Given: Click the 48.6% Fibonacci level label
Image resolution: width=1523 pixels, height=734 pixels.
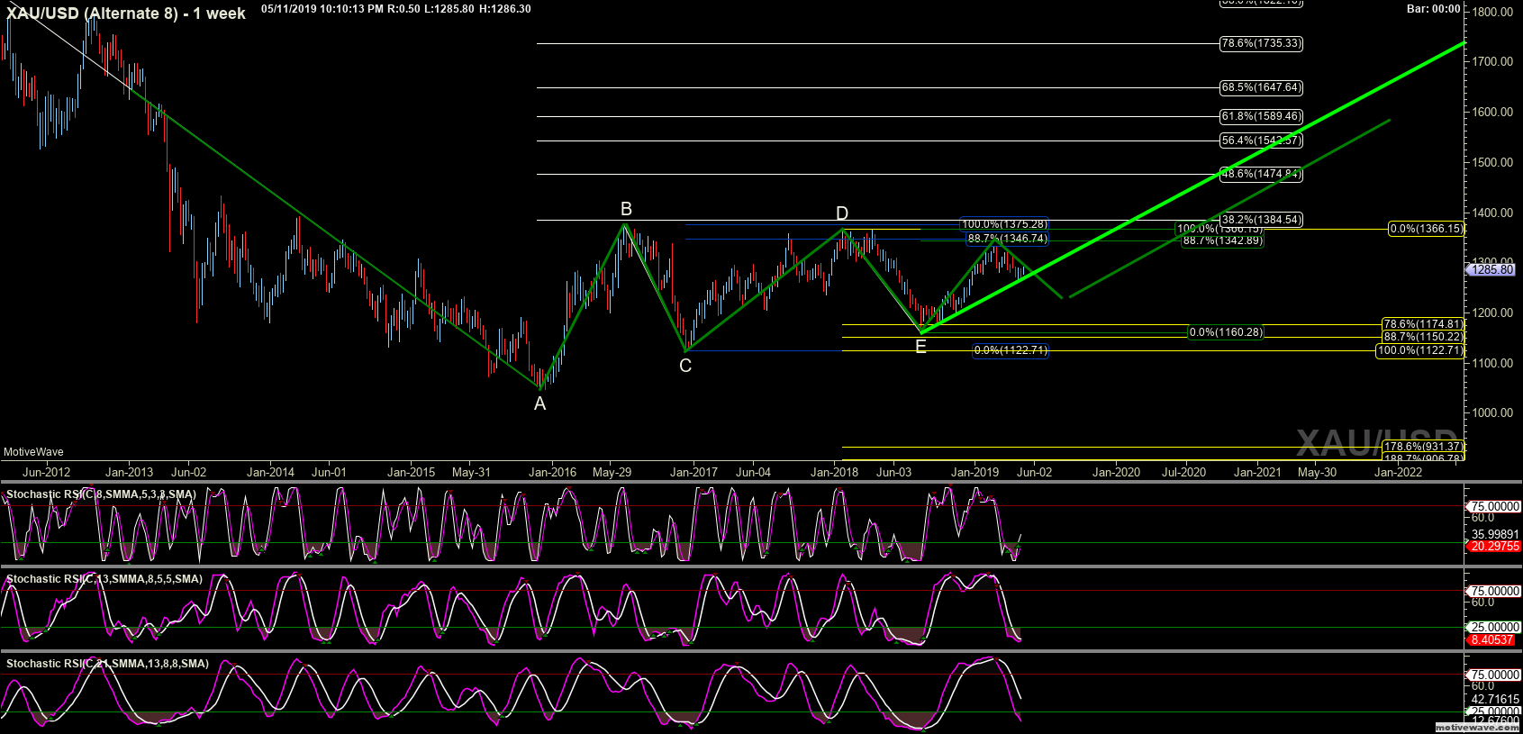Looking at the screenshot, I should 1261,174.
